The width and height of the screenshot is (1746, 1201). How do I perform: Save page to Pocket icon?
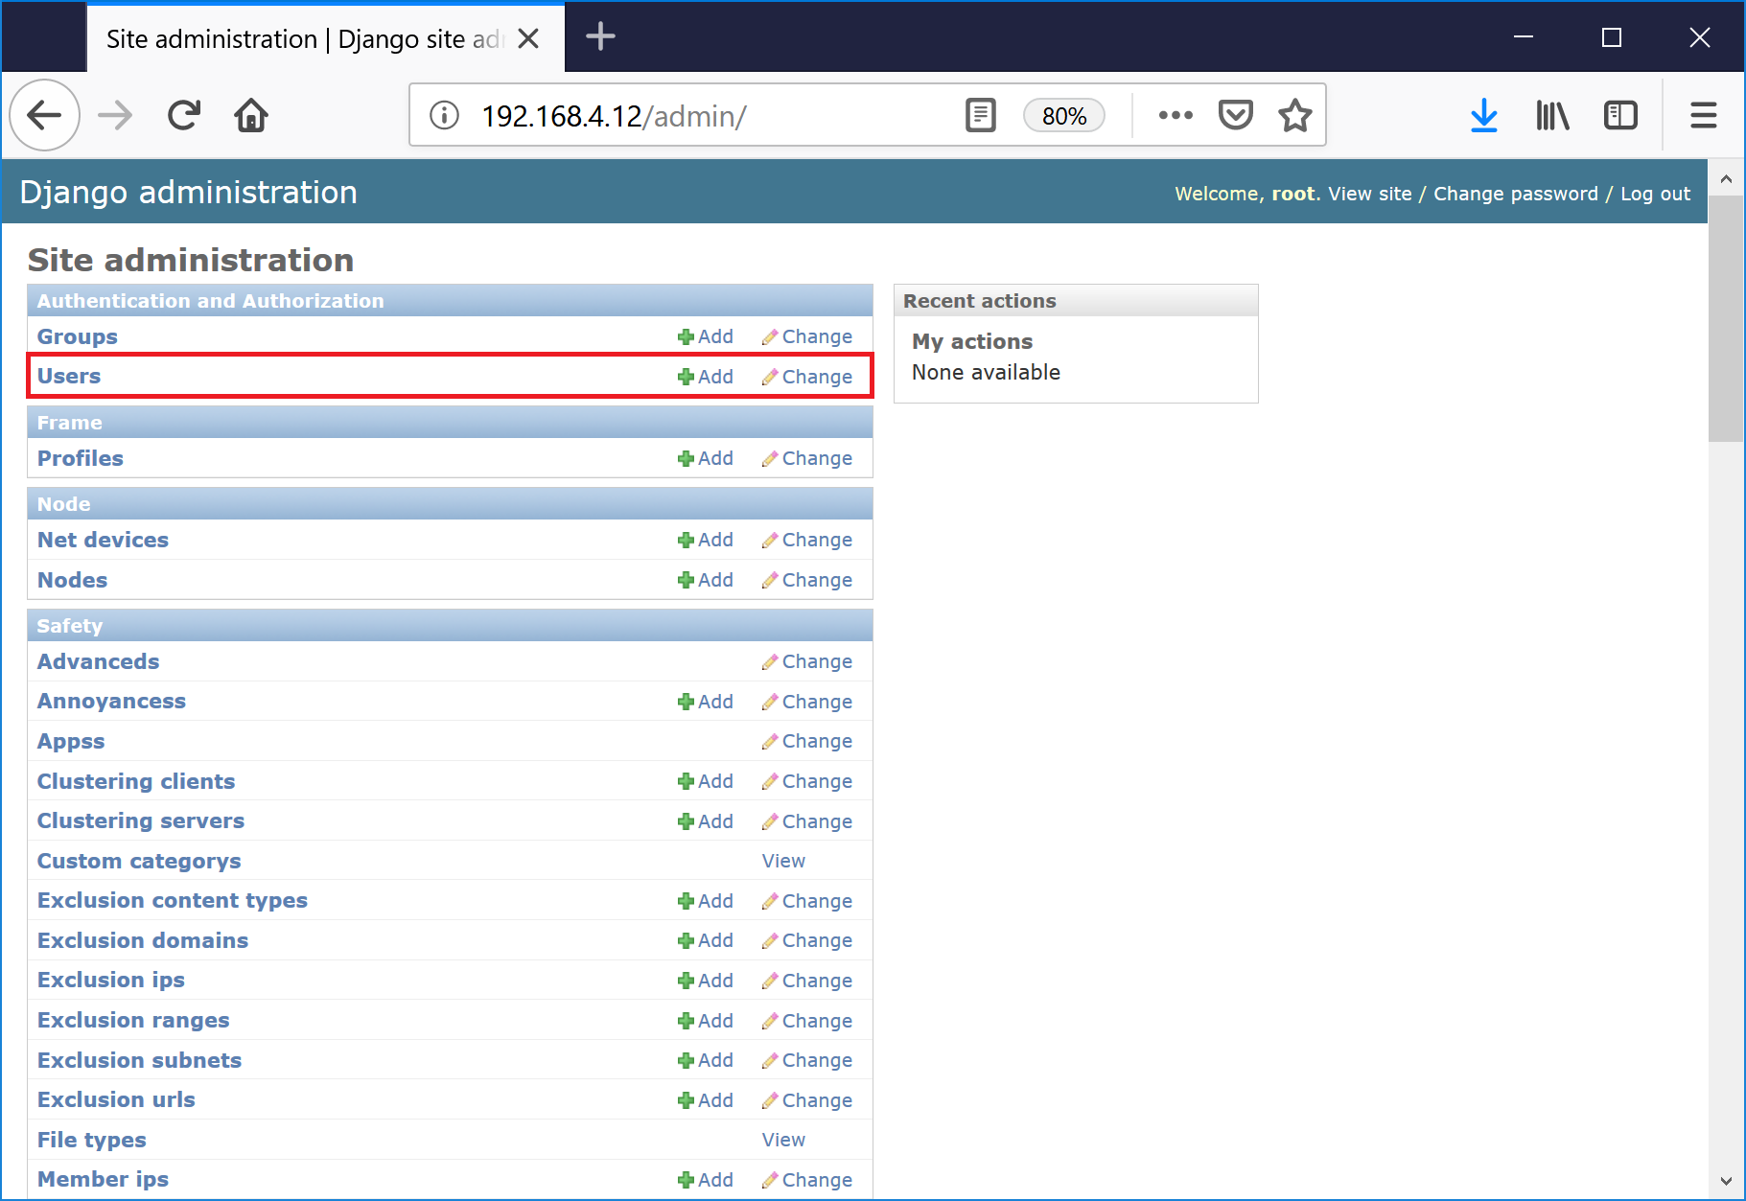click(x=1235, y=116)
